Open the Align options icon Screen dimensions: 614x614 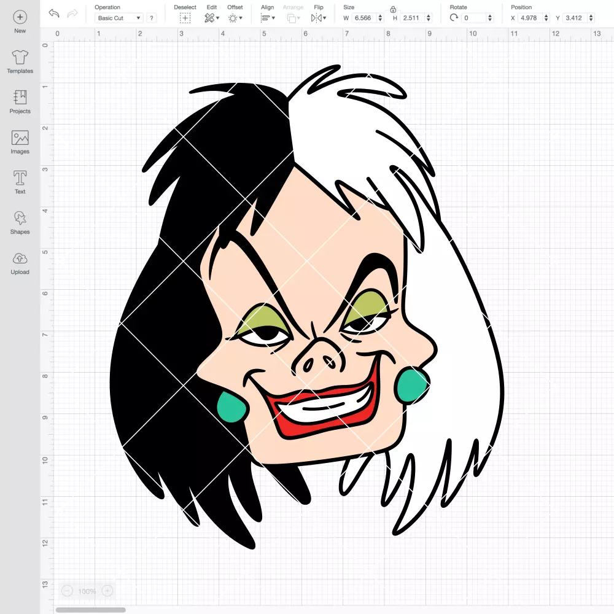pos(265,18)
